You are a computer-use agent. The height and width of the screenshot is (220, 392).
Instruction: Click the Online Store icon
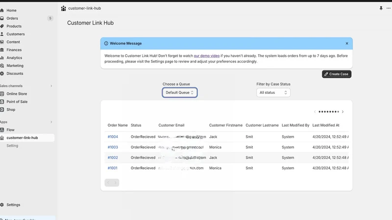pos(2,94)
